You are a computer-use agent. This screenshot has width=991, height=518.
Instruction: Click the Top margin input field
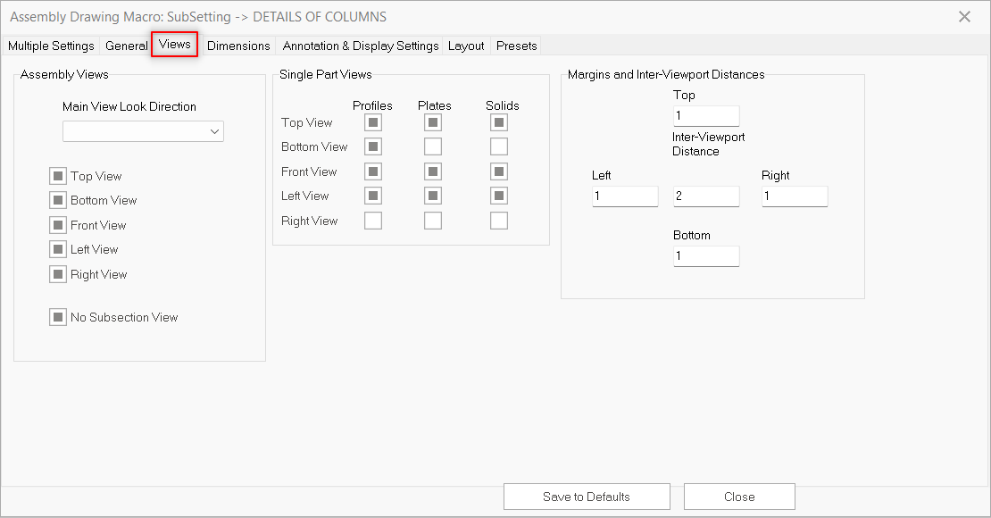[706, 116]
